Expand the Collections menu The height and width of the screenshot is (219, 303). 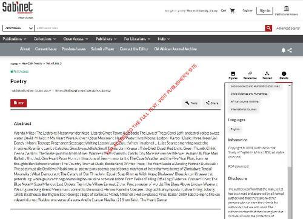(x=45, y=39)
